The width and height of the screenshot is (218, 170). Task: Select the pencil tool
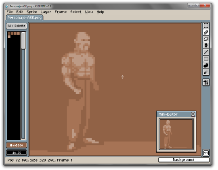206,32
